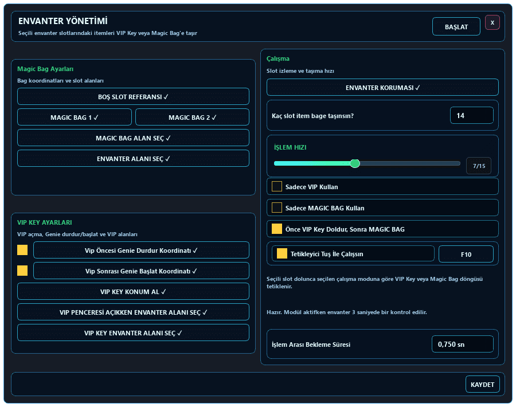The image size is (516, 407).
Task: Click the Çalışma section heading
Action: pos(278,58)
